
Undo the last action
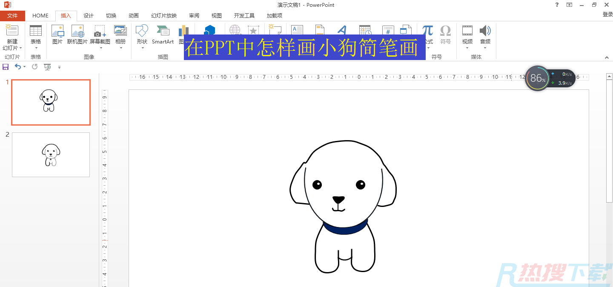[18, 66]
